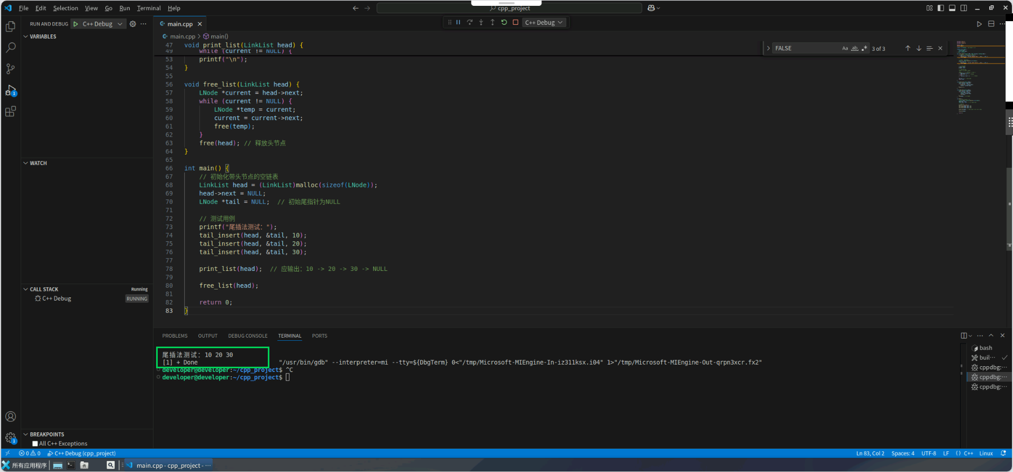This screenshot has height=472, width=1013.
Task: Expand the replace field in find widget
Action: pos(768,48)
